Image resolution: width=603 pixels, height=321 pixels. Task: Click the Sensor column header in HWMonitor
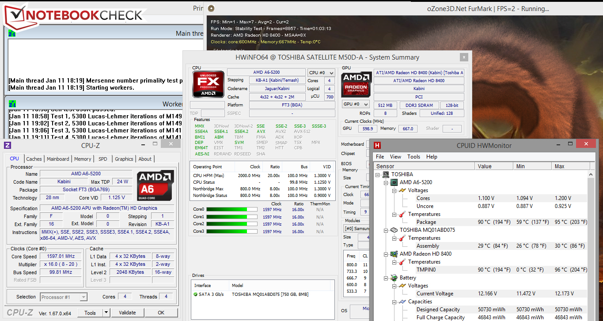pyautogui.click(x=425, y=166)
